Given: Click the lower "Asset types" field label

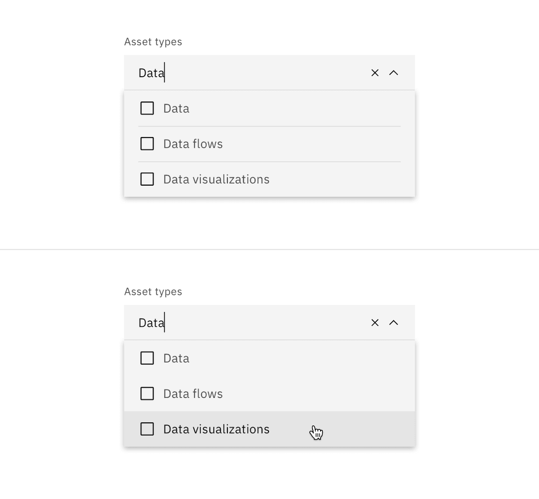Looking at the screenshot, I should [153, 292].
